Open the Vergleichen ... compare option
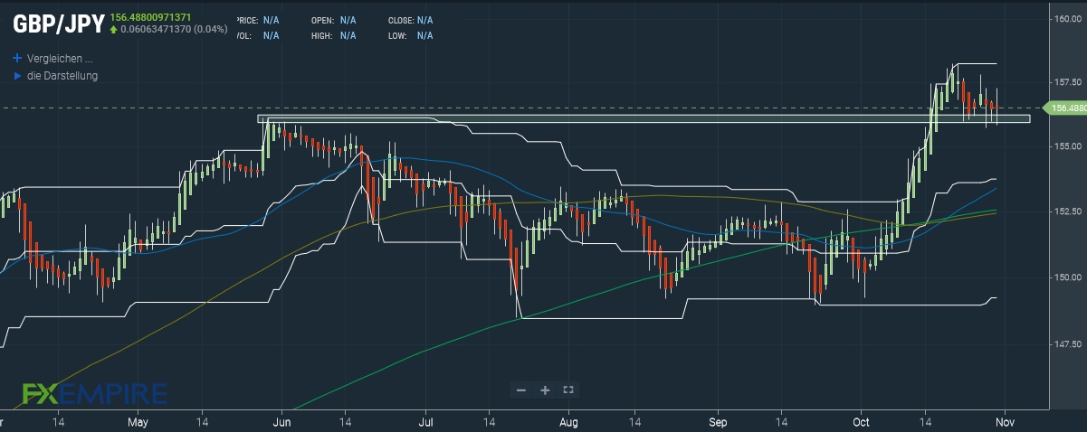This screenshot has width=1087, height=432. (x=60, y=58)
